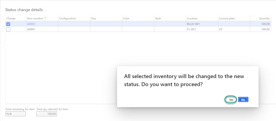Uncheck the Change checkbox for the BULK-001 row

click(x=8, y=24)
